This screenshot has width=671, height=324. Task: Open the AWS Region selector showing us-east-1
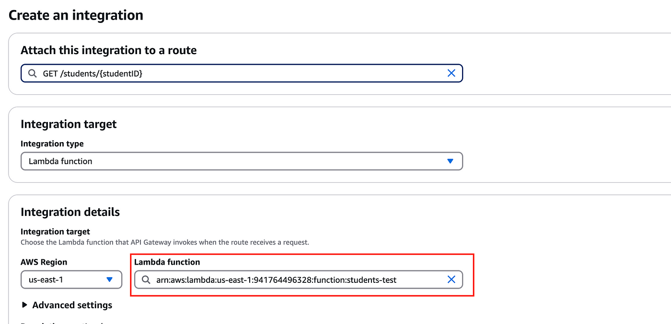coord(71,279)
